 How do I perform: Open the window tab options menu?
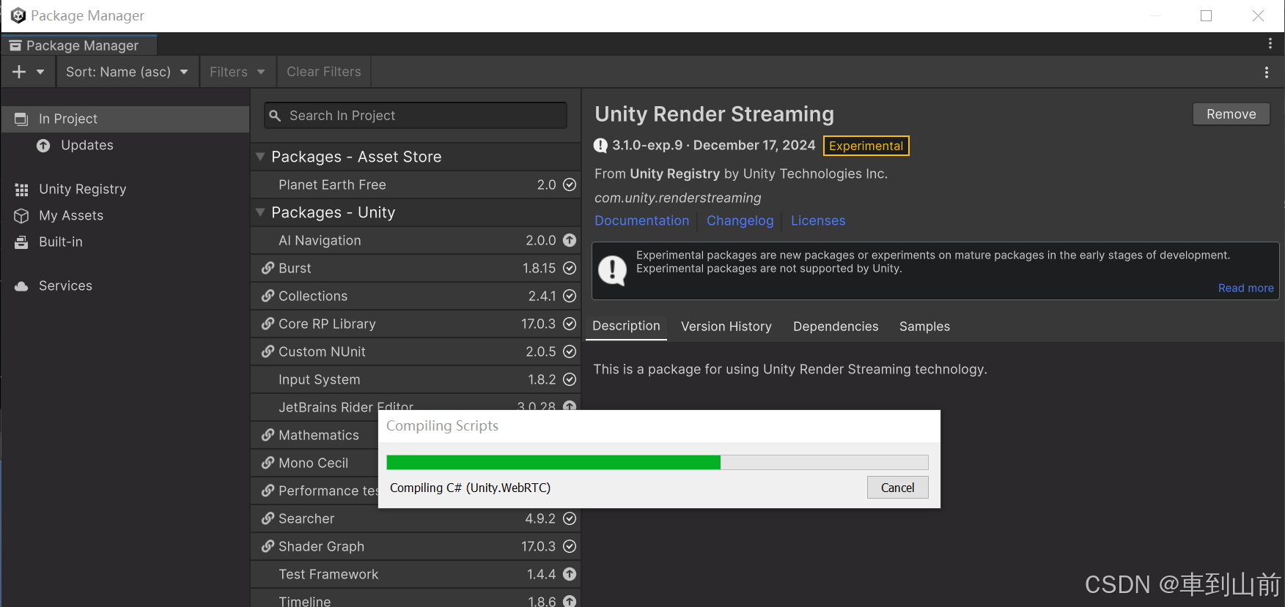coord(1270,44)
